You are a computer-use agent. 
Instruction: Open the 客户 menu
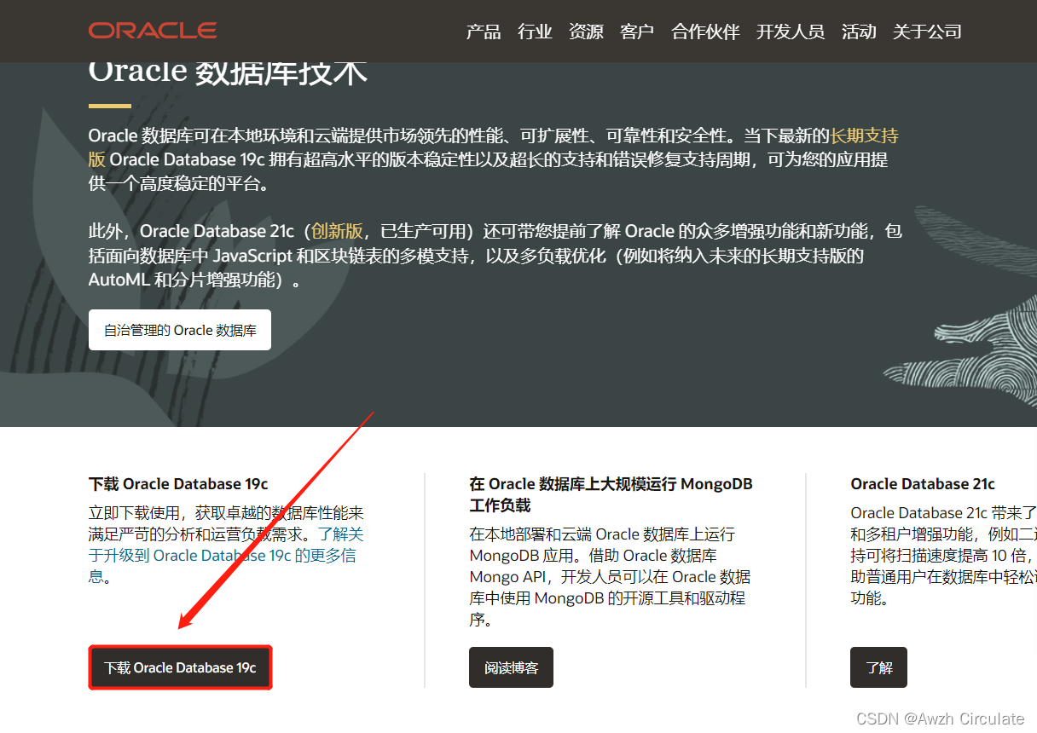[637, 32]
